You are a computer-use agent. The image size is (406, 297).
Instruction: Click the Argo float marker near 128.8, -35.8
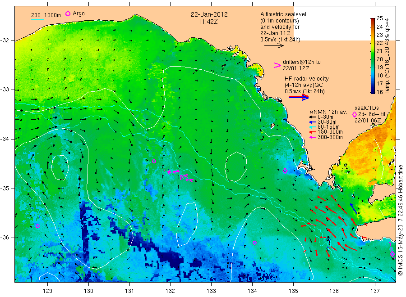click(x=37, y=226)
